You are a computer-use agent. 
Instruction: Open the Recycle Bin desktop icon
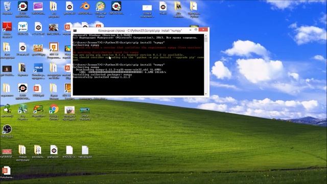tap(7, 7)
